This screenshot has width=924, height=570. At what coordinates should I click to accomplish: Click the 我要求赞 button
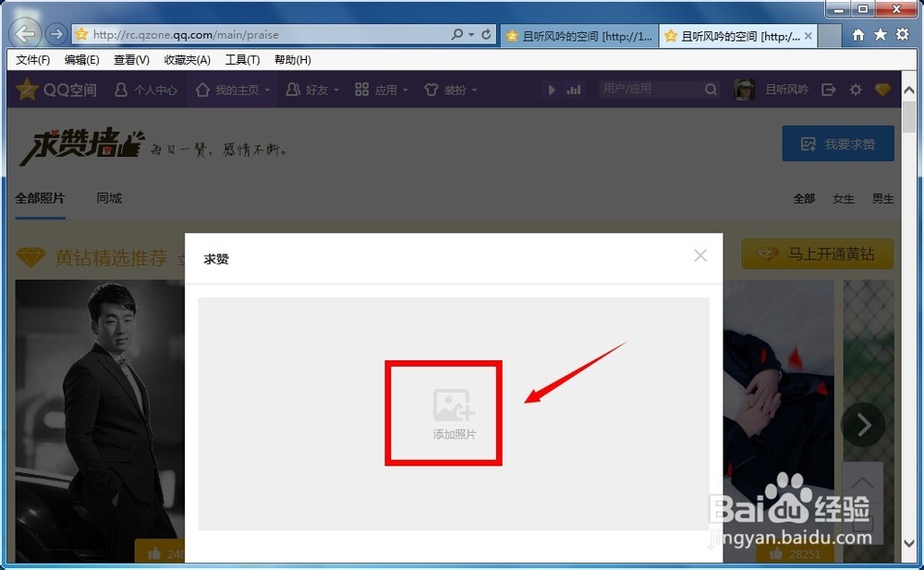tap(838, 144)
